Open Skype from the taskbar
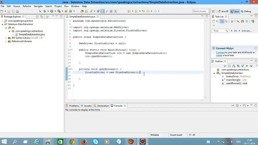Image resolution: width=258 pixels, height=145 pixels. 96,141
